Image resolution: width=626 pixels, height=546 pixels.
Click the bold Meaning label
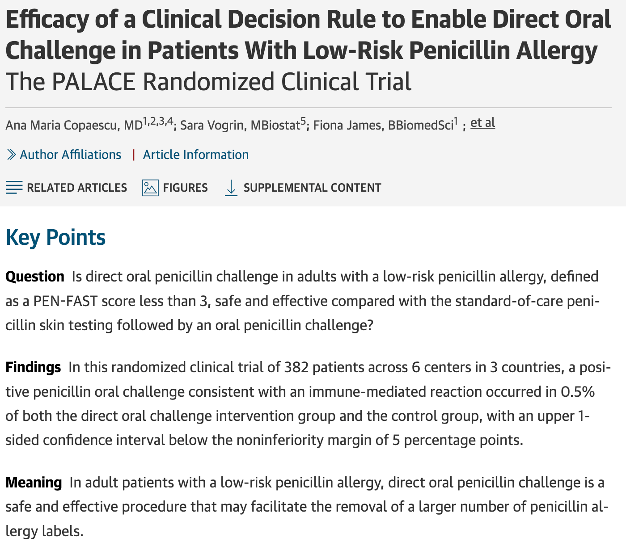click(34, 483)
